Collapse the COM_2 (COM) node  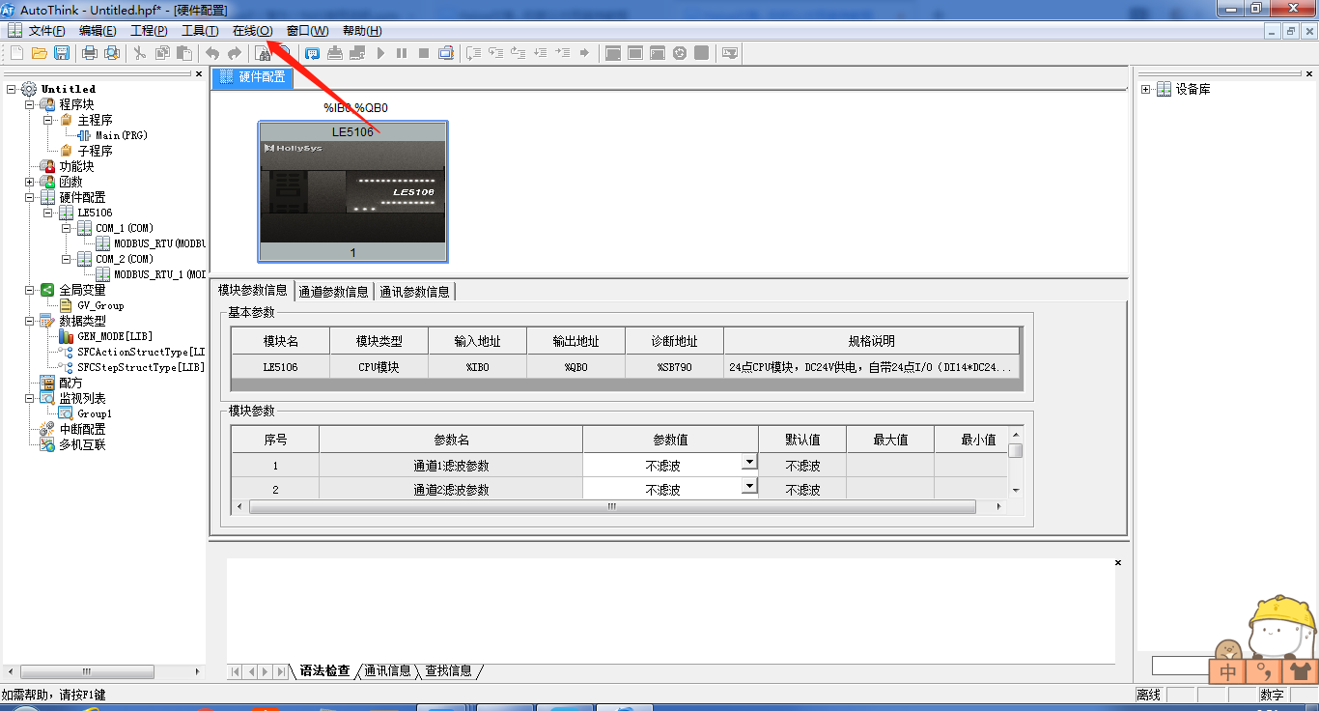(x=66, y=259)
